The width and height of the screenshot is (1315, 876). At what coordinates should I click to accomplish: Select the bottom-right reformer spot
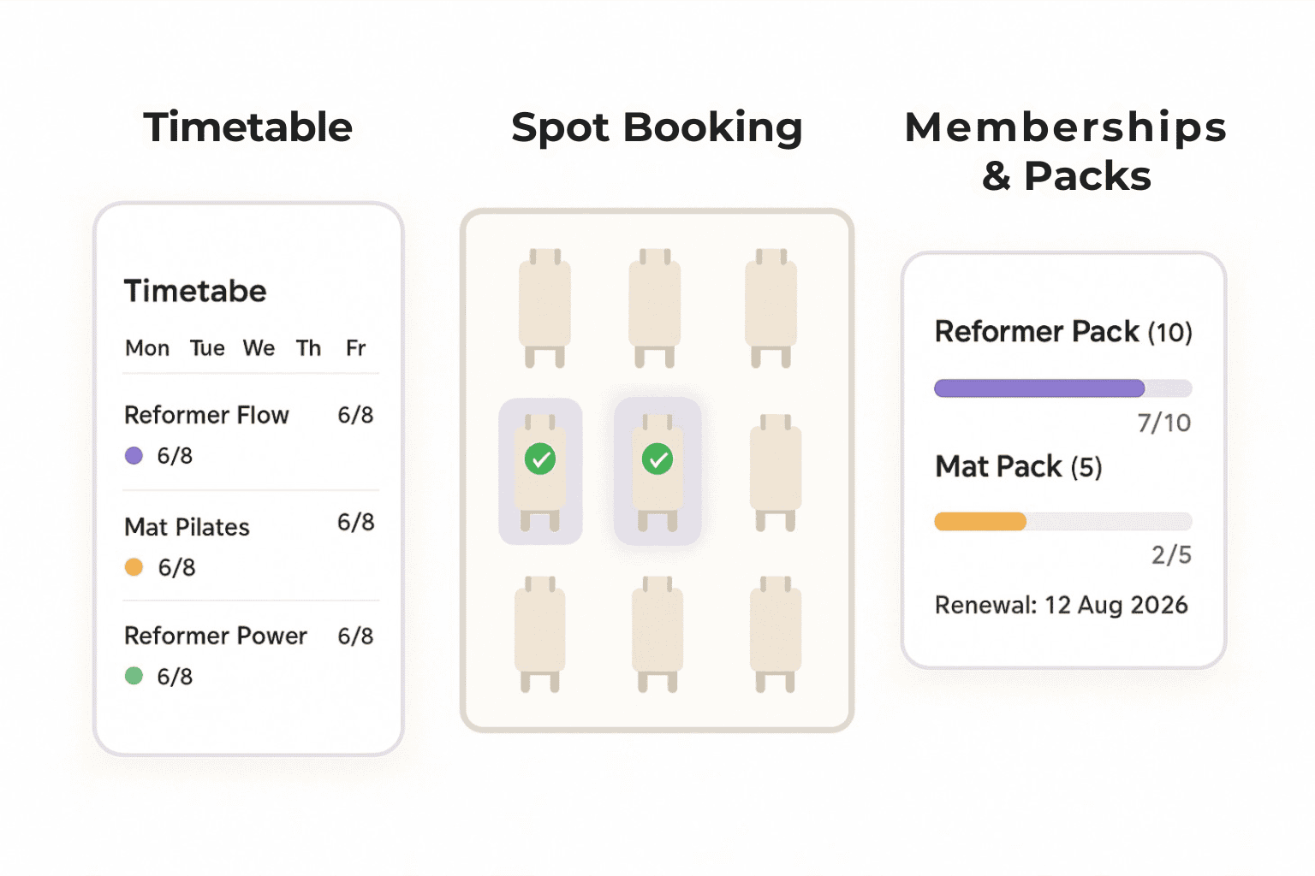click(775, 631)
